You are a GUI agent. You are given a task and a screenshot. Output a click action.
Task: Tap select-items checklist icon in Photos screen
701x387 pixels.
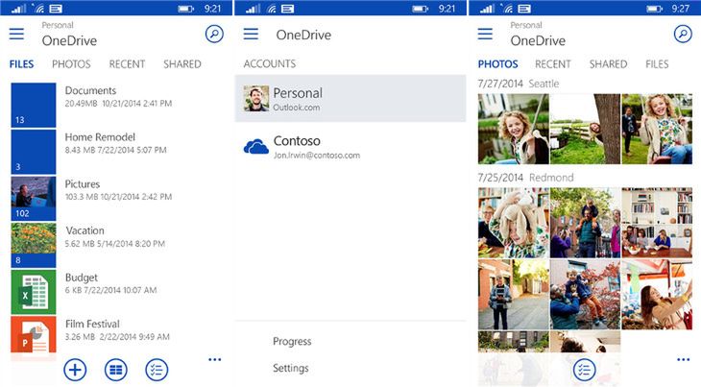[584, 370]
